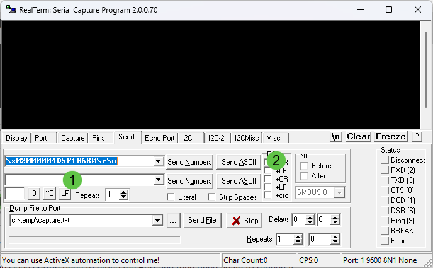Open the Capture tab
Screen dimensions: 433x268
[x=72, y=138]
